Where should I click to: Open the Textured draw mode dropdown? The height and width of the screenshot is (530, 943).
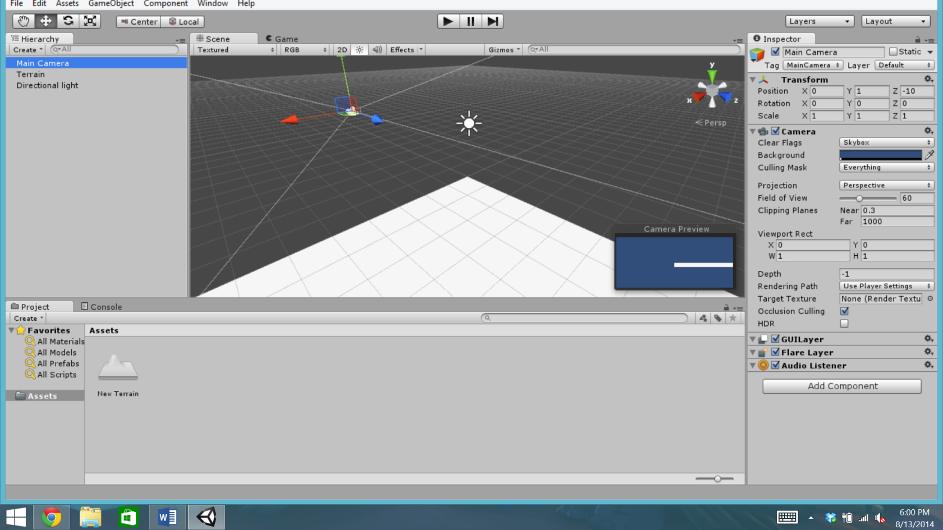236,50
